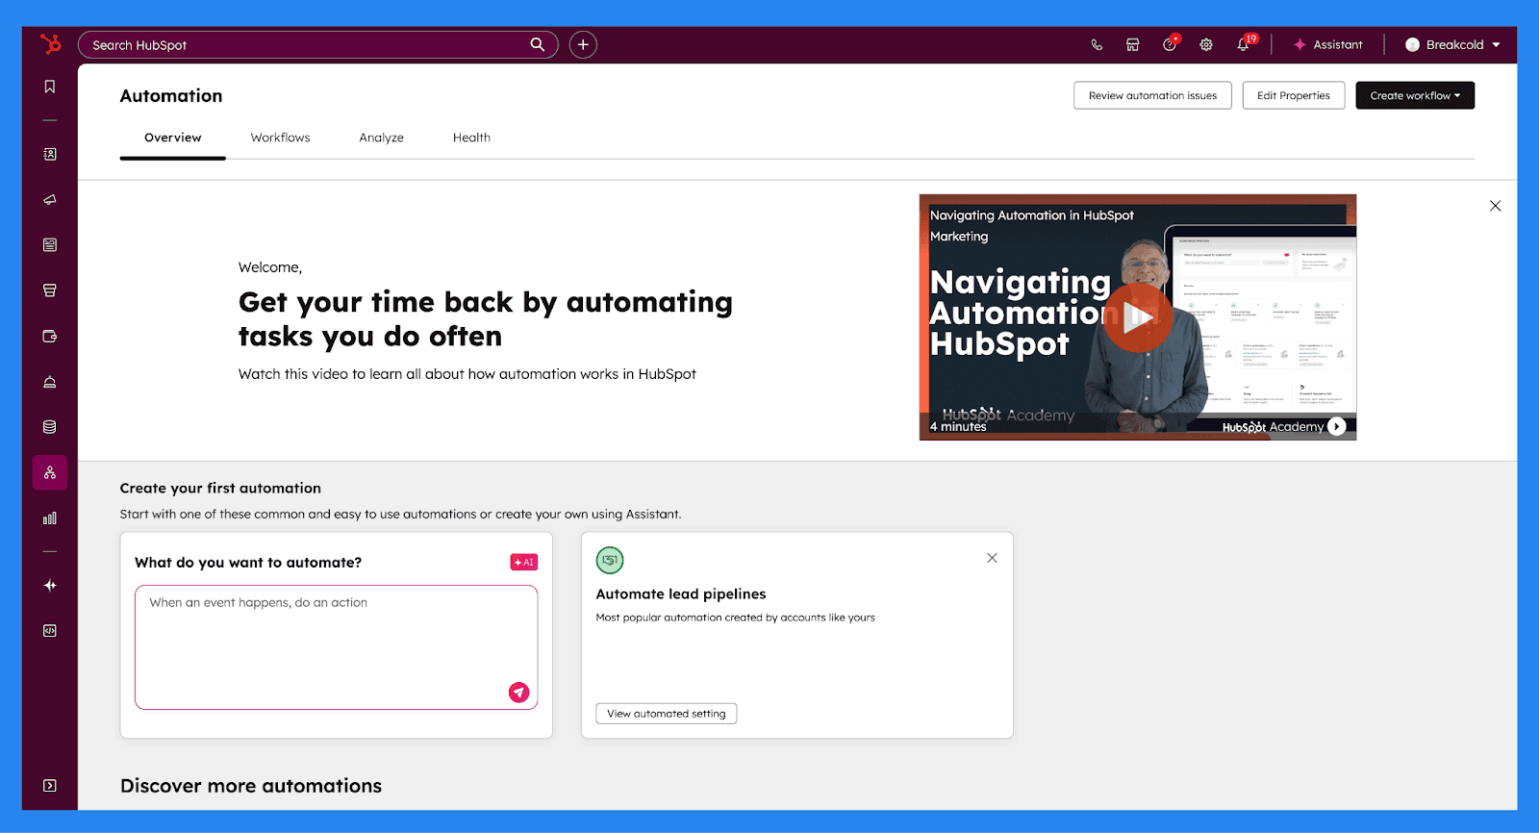The height and width of the screenshot is (833, 1539).
Task: Close the welcome video banner
Action: pyautogui.click(x=1496, y=206)
